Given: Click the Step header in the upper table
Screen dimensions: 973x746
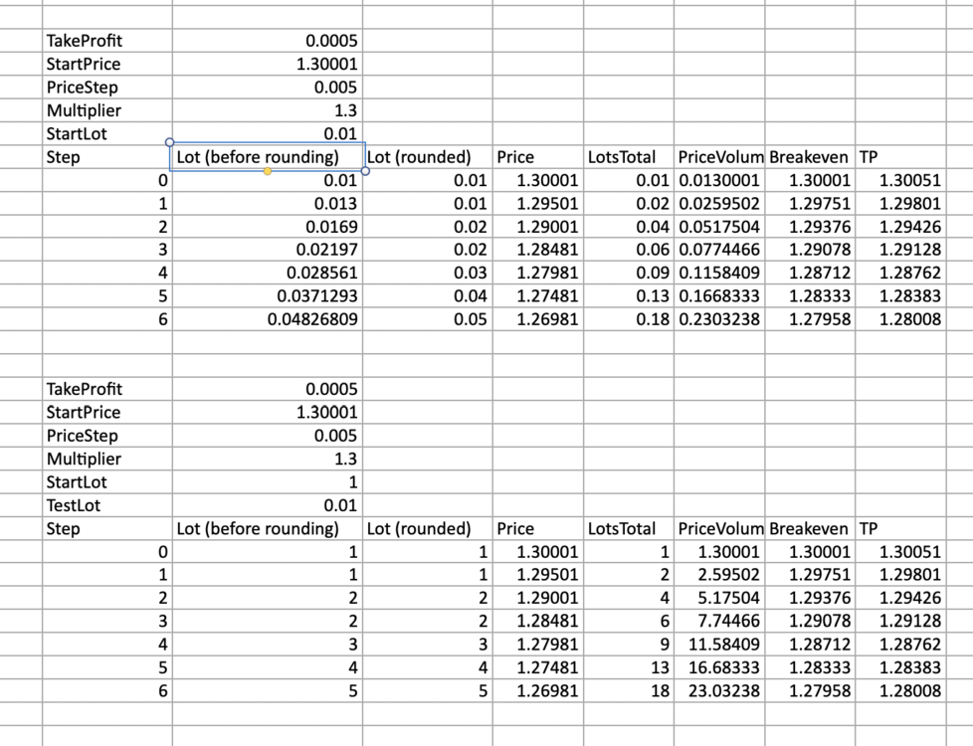Looking at the screenshot, I should 107,157.
